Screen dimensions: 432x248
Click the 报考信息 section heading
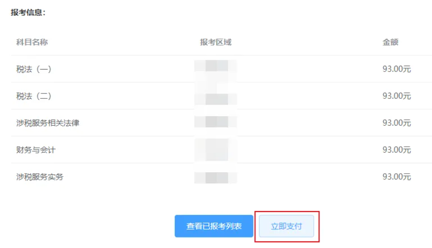click(x=28, y=12)
